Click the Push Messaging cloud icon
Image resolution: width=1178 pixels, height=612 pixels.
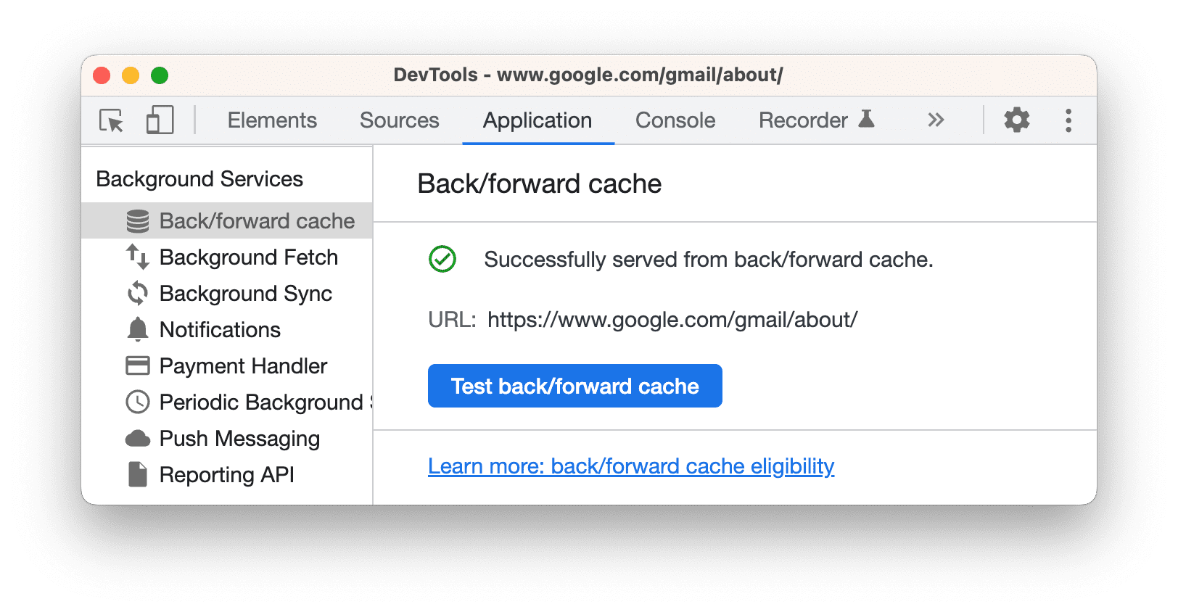[137, 439]
